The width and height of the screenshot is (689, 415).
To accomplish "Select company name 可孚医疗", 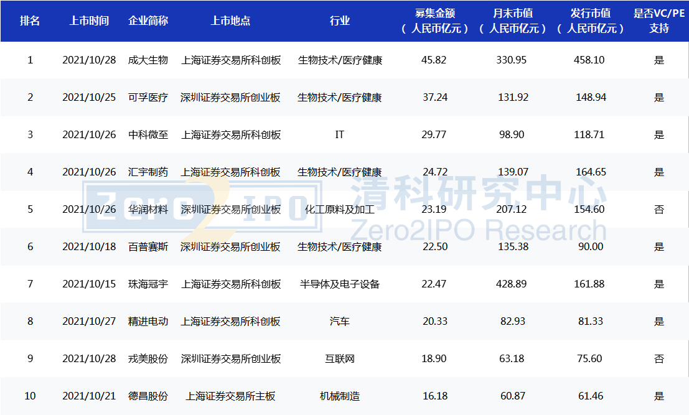I will [148, 98].
